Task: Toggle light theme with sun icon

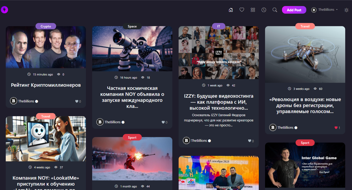Action: coord(346,10)
